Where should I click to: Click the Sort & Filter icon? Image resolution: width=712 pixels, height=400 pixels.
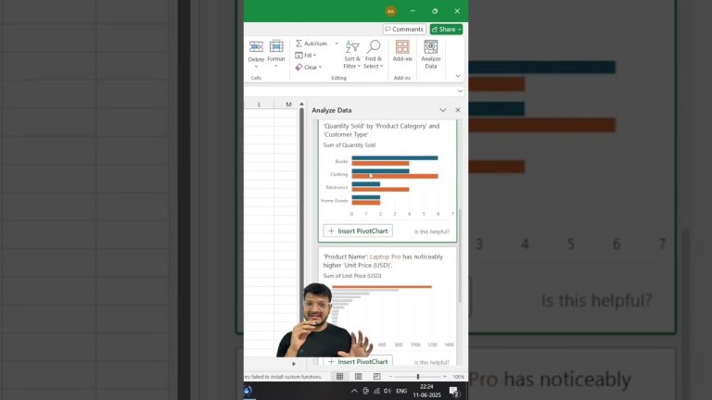(x=352, y=47)
